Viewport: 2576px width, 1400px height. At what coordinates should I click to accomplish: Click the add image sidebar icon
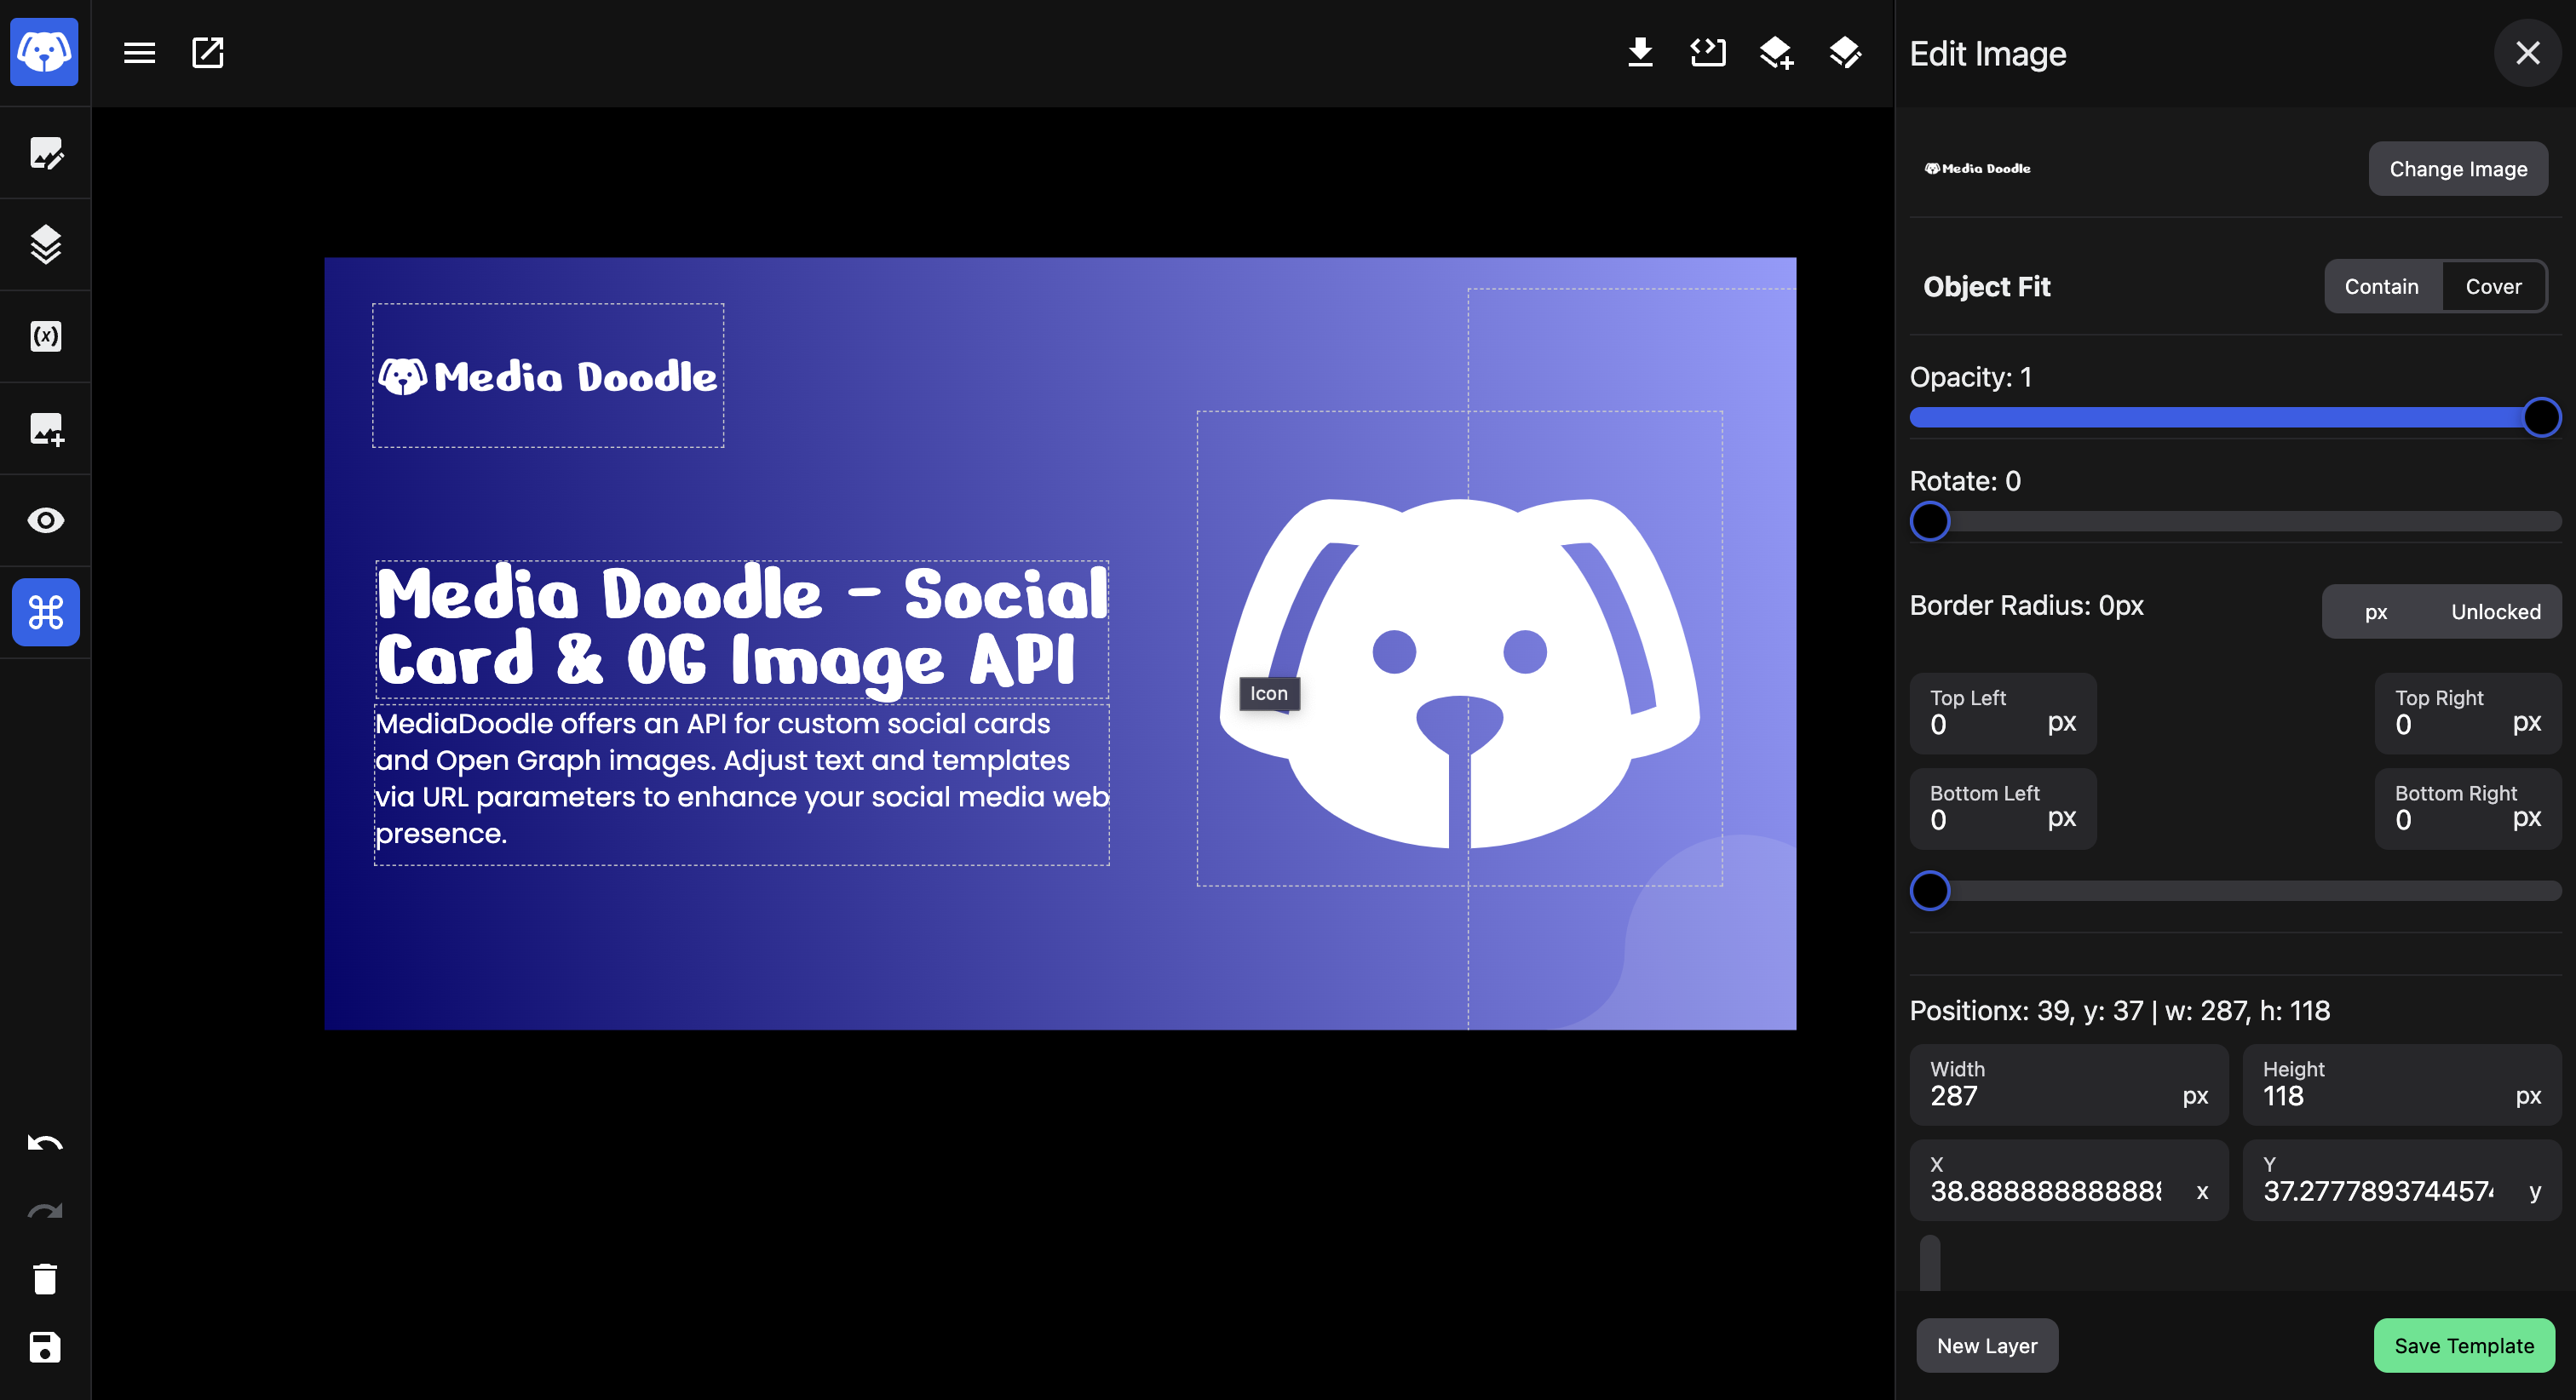(45, 429)
